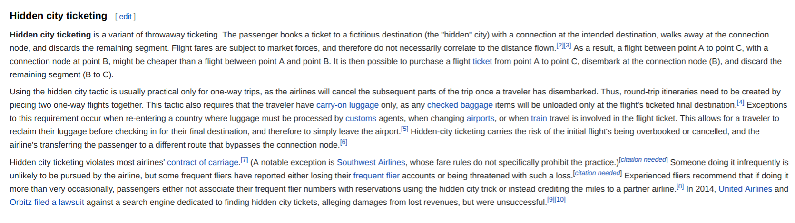
Task: Open the 'ticket' link
Action: [x=482, y=61]
